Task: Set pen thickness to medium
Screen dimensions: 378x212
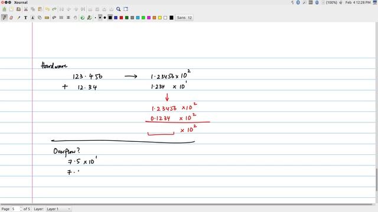Action: [100, 18]
